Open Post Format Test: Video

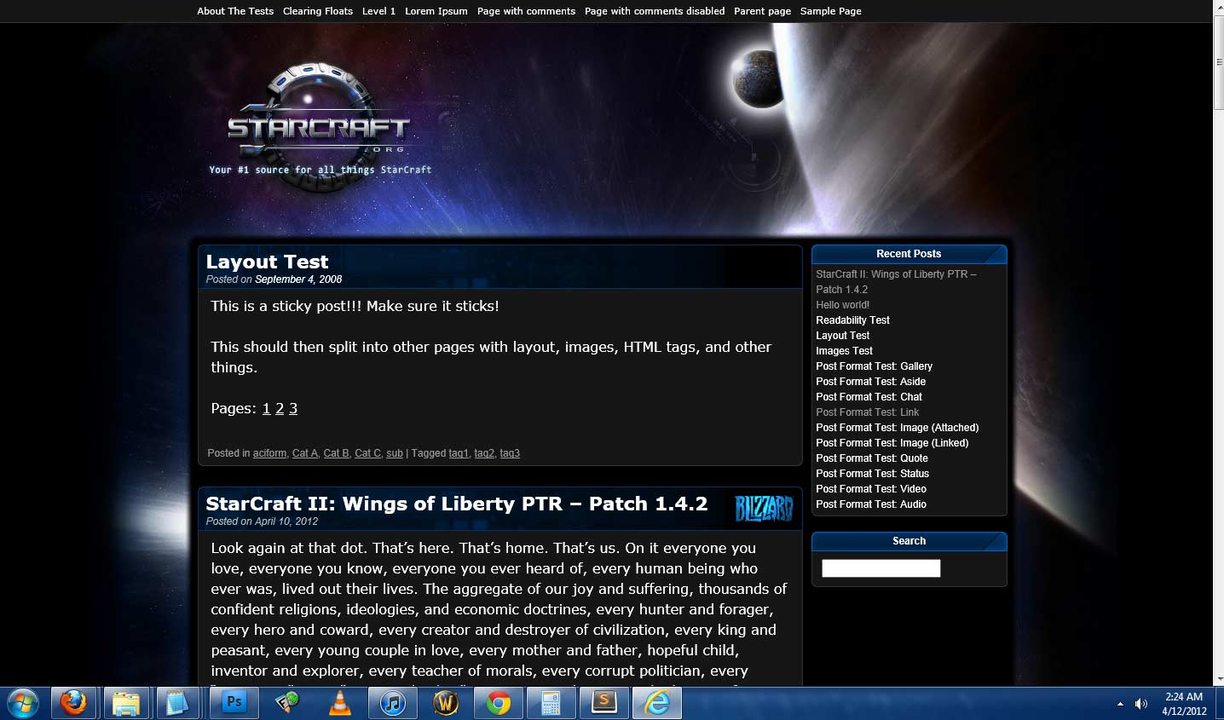coord(871,489)
